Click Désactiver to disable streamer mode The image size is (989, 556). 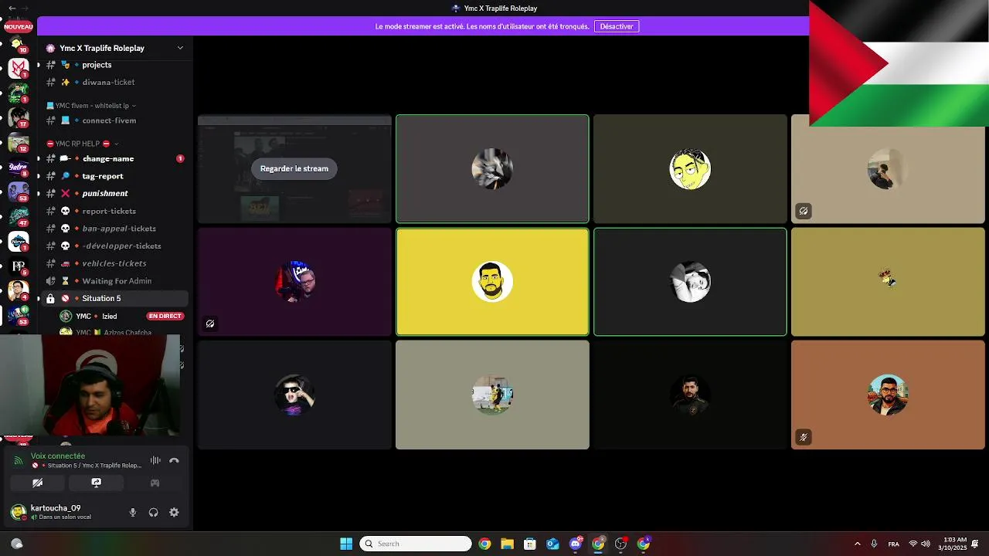[617, 26]
